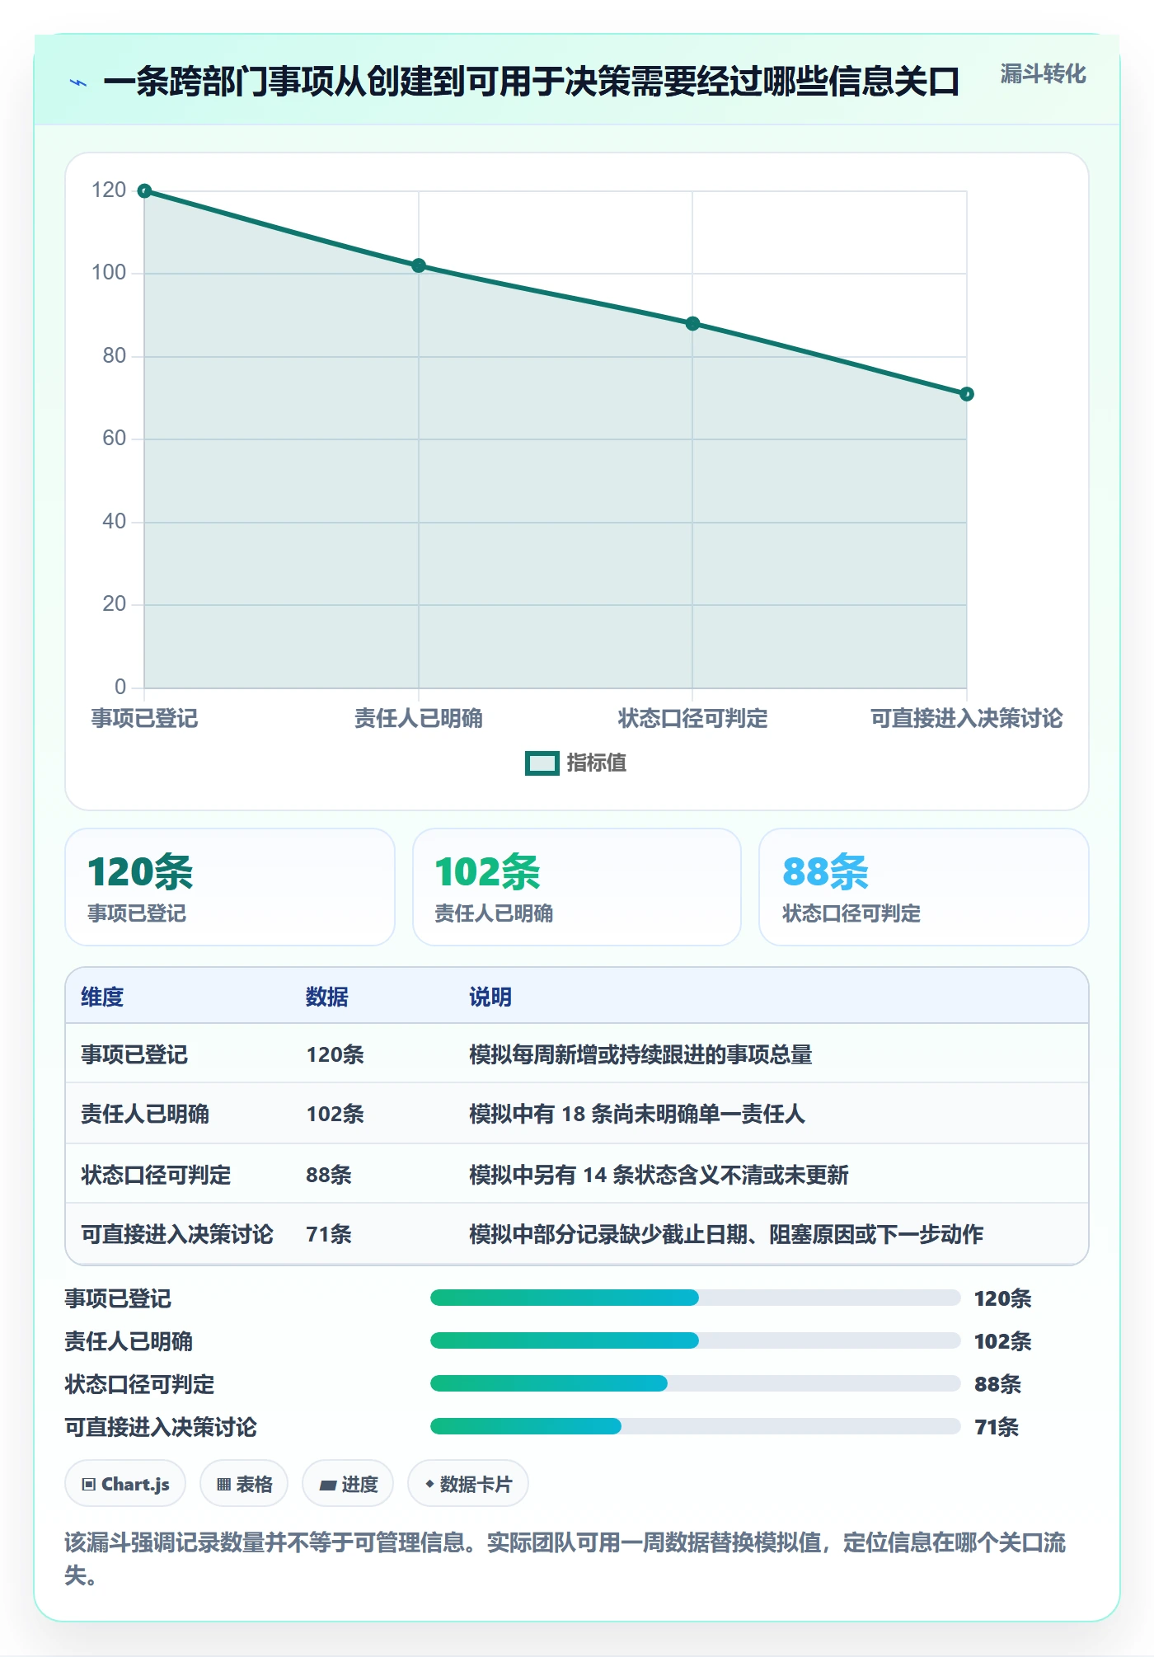Click the card title 一条跨部门事项从创建到可用于决策…
1154x1657 pixels.
coord(532,82)
